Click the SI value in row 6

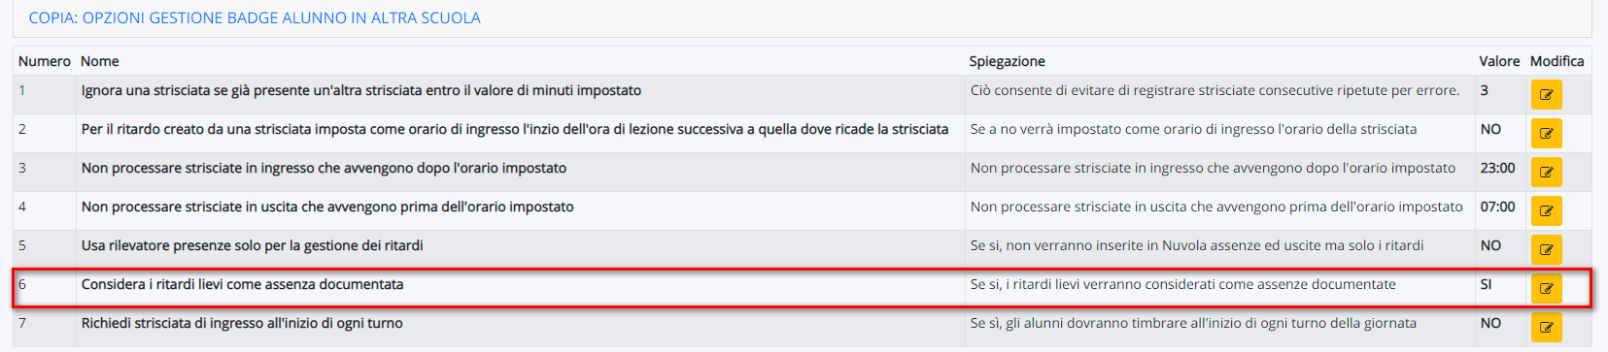point(1487,284)
